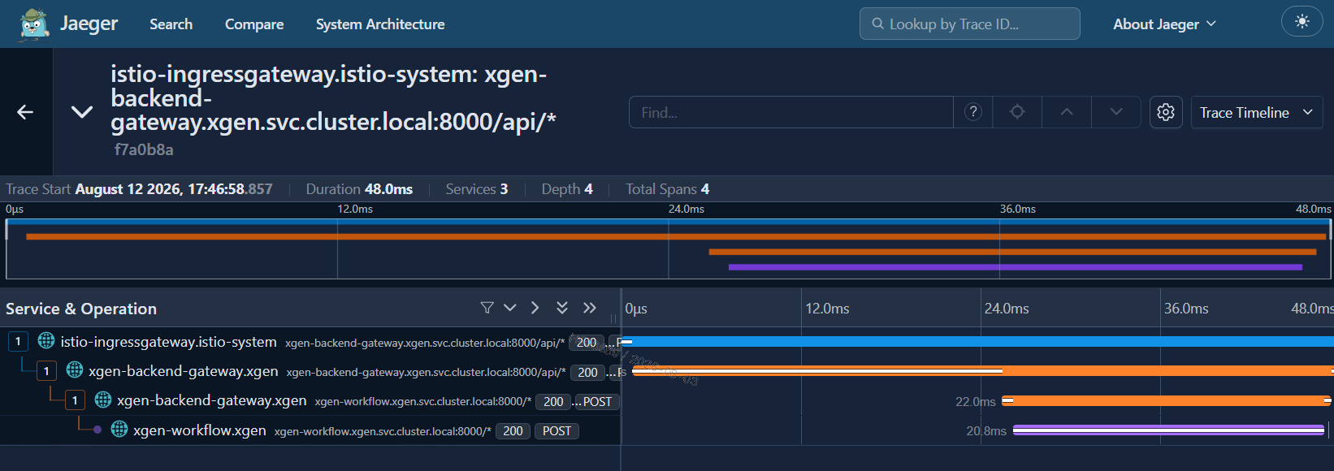Open the span filter funnel icon
1334x471 pixels.
click(487, 308)
